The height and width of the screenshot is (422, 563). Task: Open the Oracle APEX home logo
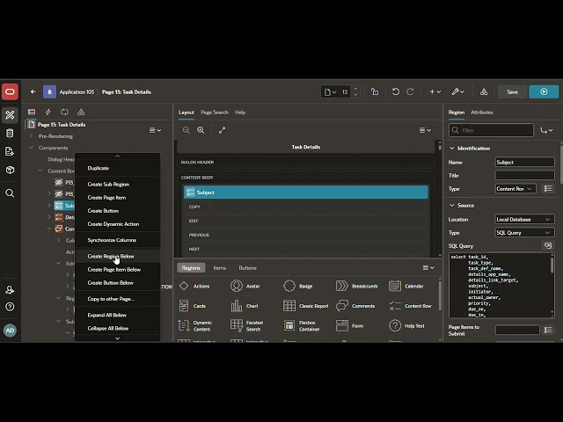tap(10, 91)
